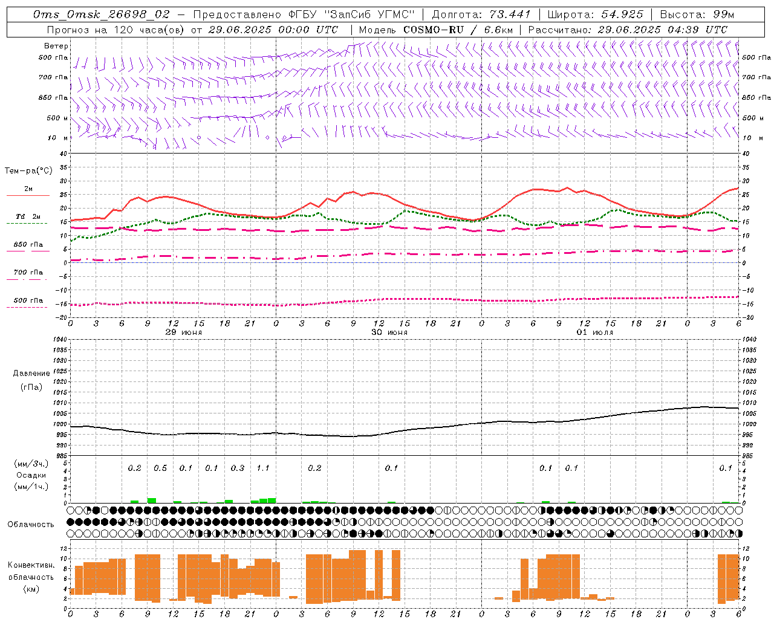The height and width of the screenshot is (619, 774).
Task: Click the Давление pressure panel label
Action: (x=31, y=374)
